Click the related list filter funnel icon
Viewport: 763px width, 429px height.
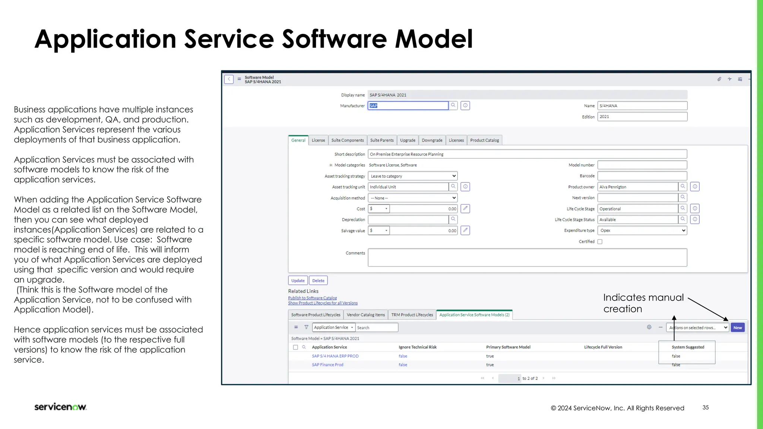click(306, 327)
